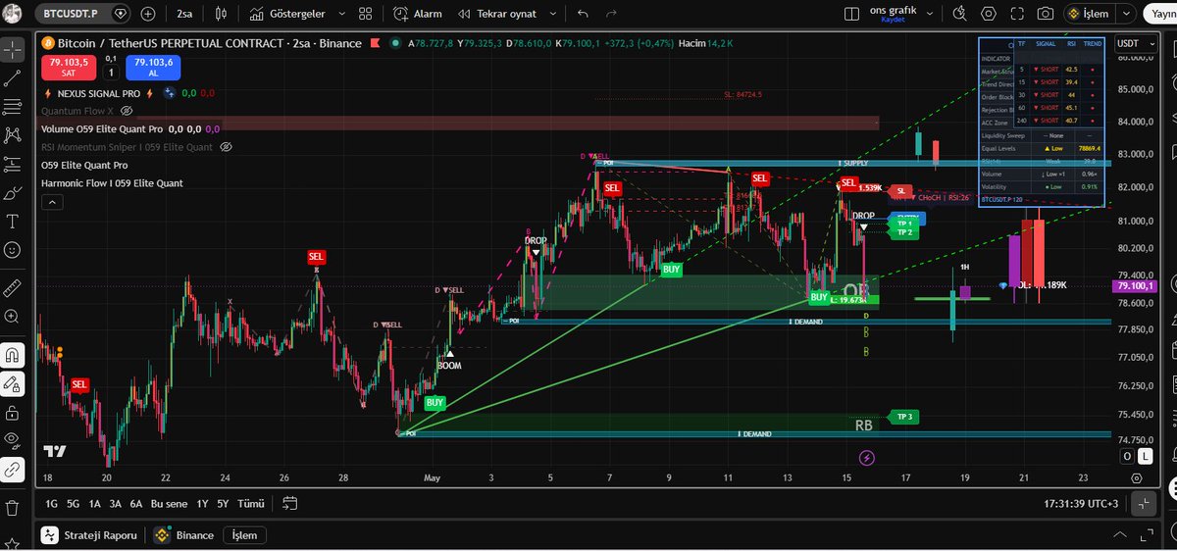Open the 2sa interval selector
Viewport: 1177px width, 551px height.
184,14
